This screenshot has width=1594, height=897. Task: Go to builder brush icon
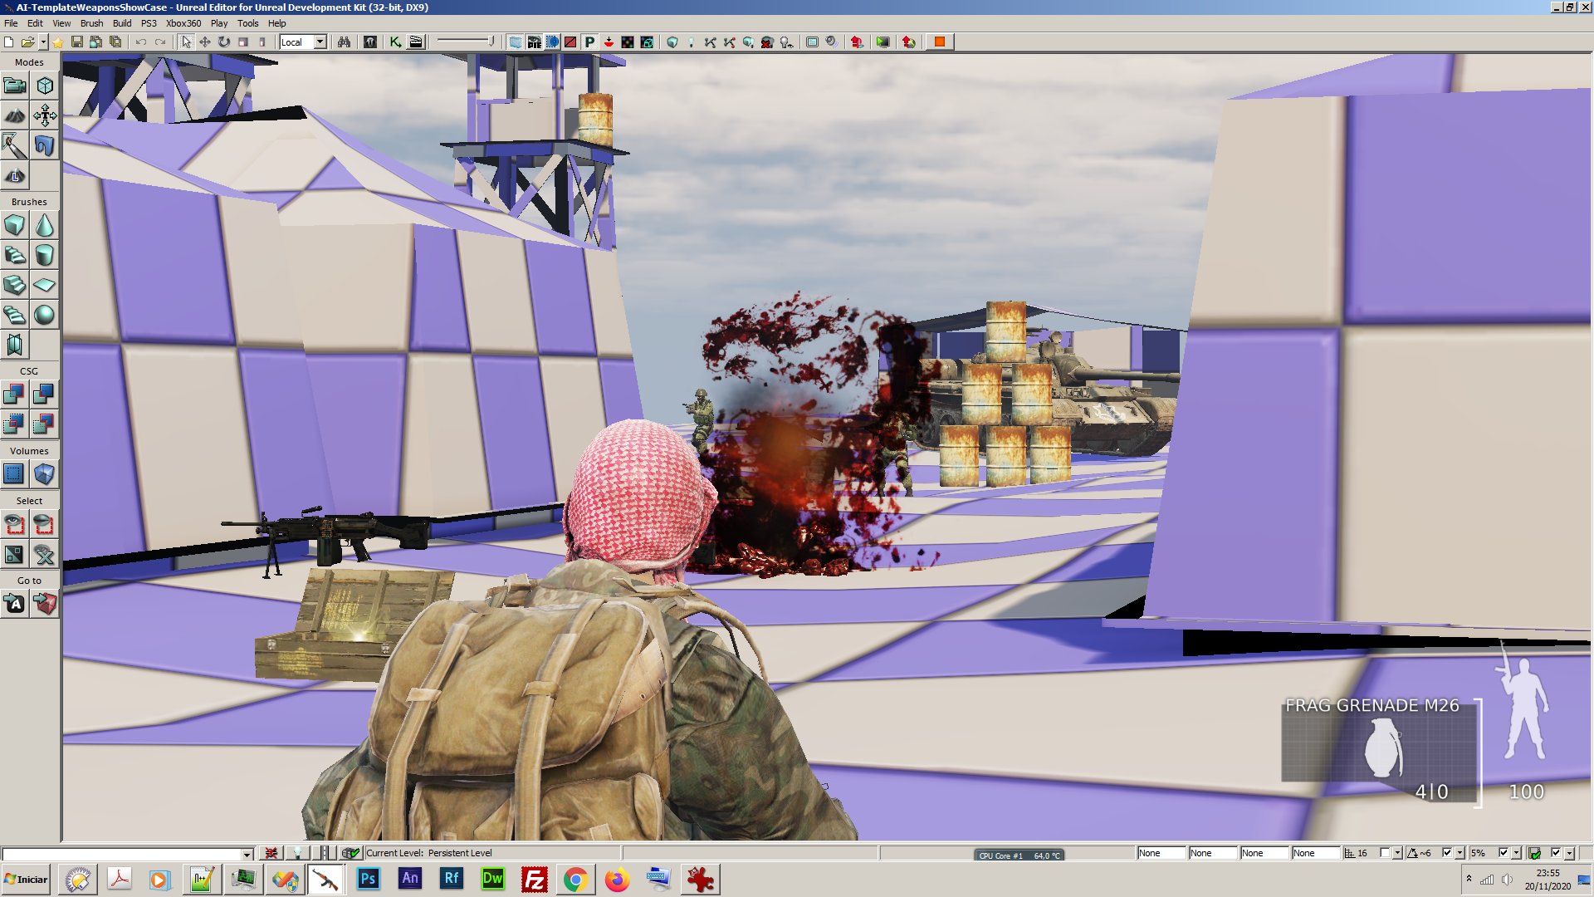[x=44, y=604]
